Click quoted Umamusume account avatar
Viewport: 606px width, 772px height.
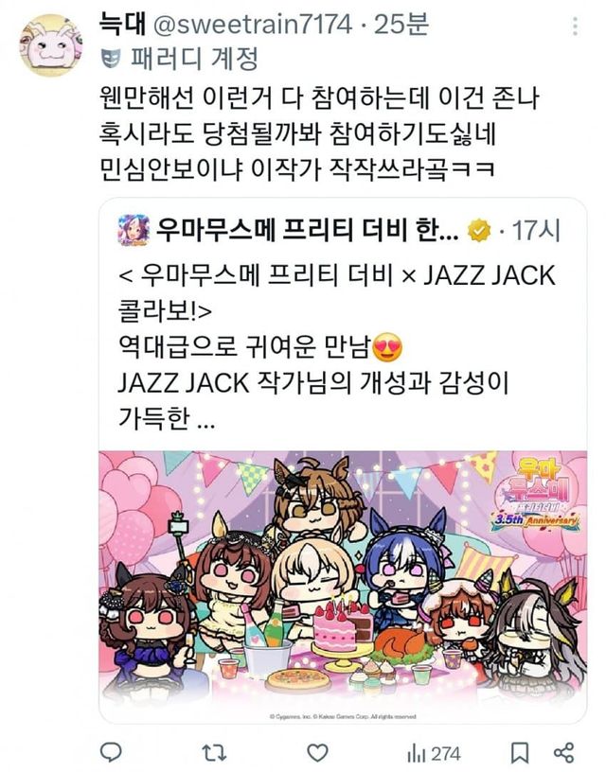tap(134, 230)
